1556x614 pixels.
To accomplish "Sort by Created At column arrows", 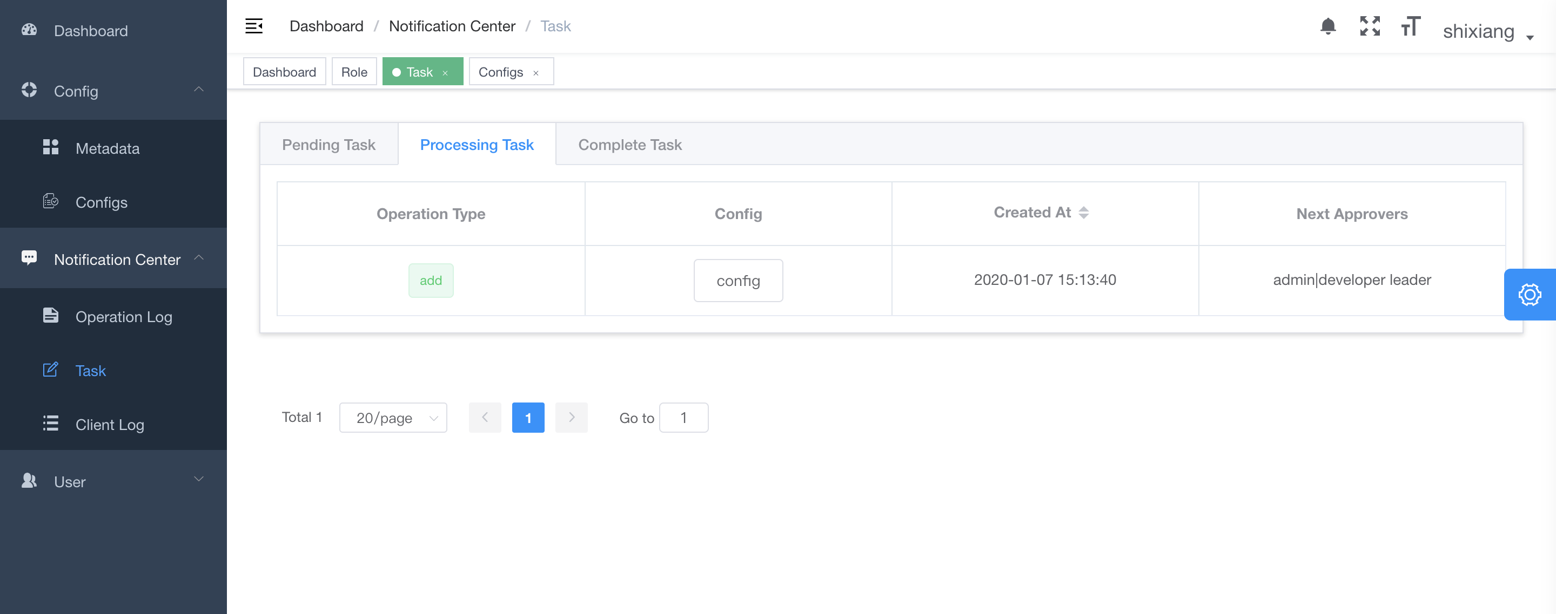I will [1084, 213].
